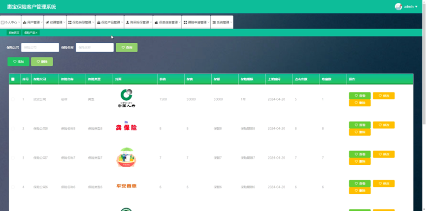Open the 卖保险 cover image in row 2
Image resolution: width=426 pixels, height=211 pixels.
pos(127,126)
